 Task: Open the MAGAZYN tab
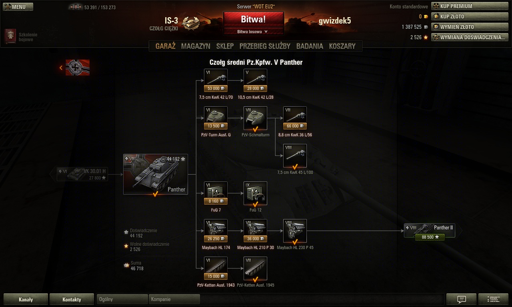tap(196, 46)
